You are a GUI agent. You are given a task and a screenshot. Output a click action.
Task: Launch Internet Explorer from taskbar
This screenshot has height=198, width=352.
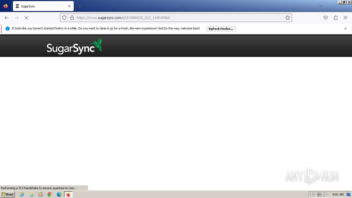(22, 194)
